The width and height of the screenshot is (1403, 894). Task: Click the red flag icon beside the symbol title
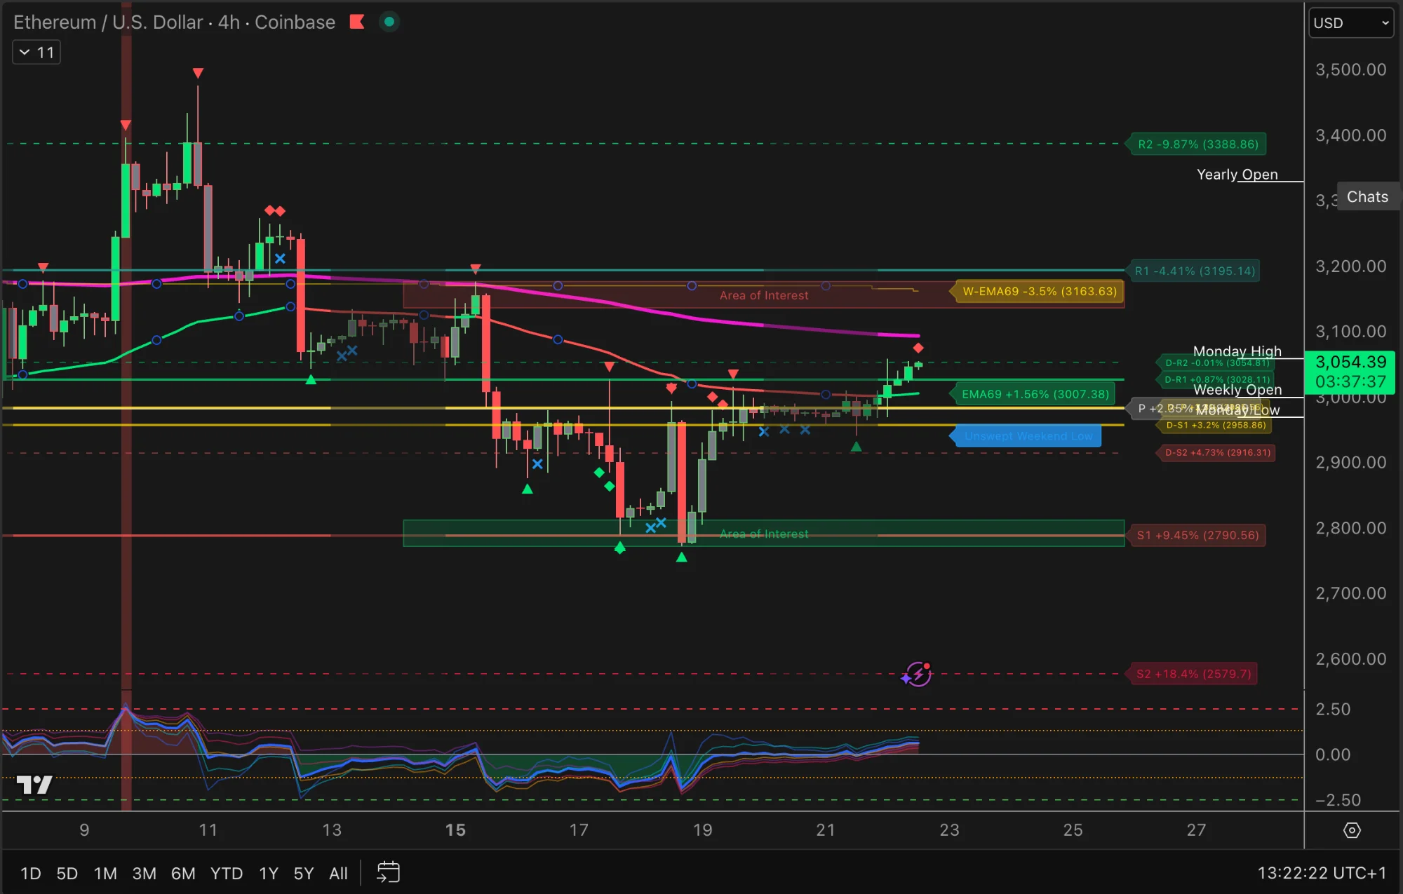click(x=358, y=22)
